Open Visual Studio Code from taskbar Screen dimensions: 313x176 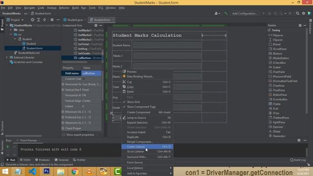tap(32, 172)
